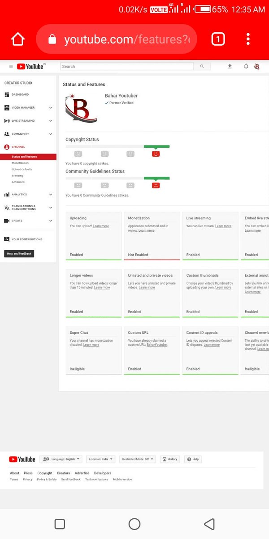Click Learn more in Content ID appeals card

212,345
